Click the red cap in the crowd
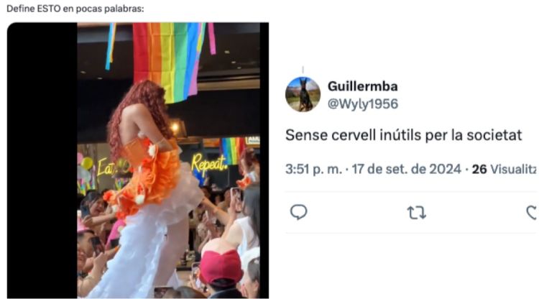Viewport: 539px width, 299px height. click(221, 267)
